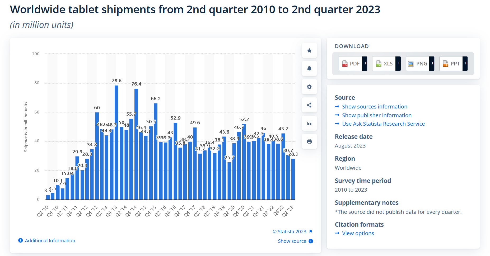Click info icon beside Show source
This screenshot has height=256, width=490.
(x=311, y=241)
